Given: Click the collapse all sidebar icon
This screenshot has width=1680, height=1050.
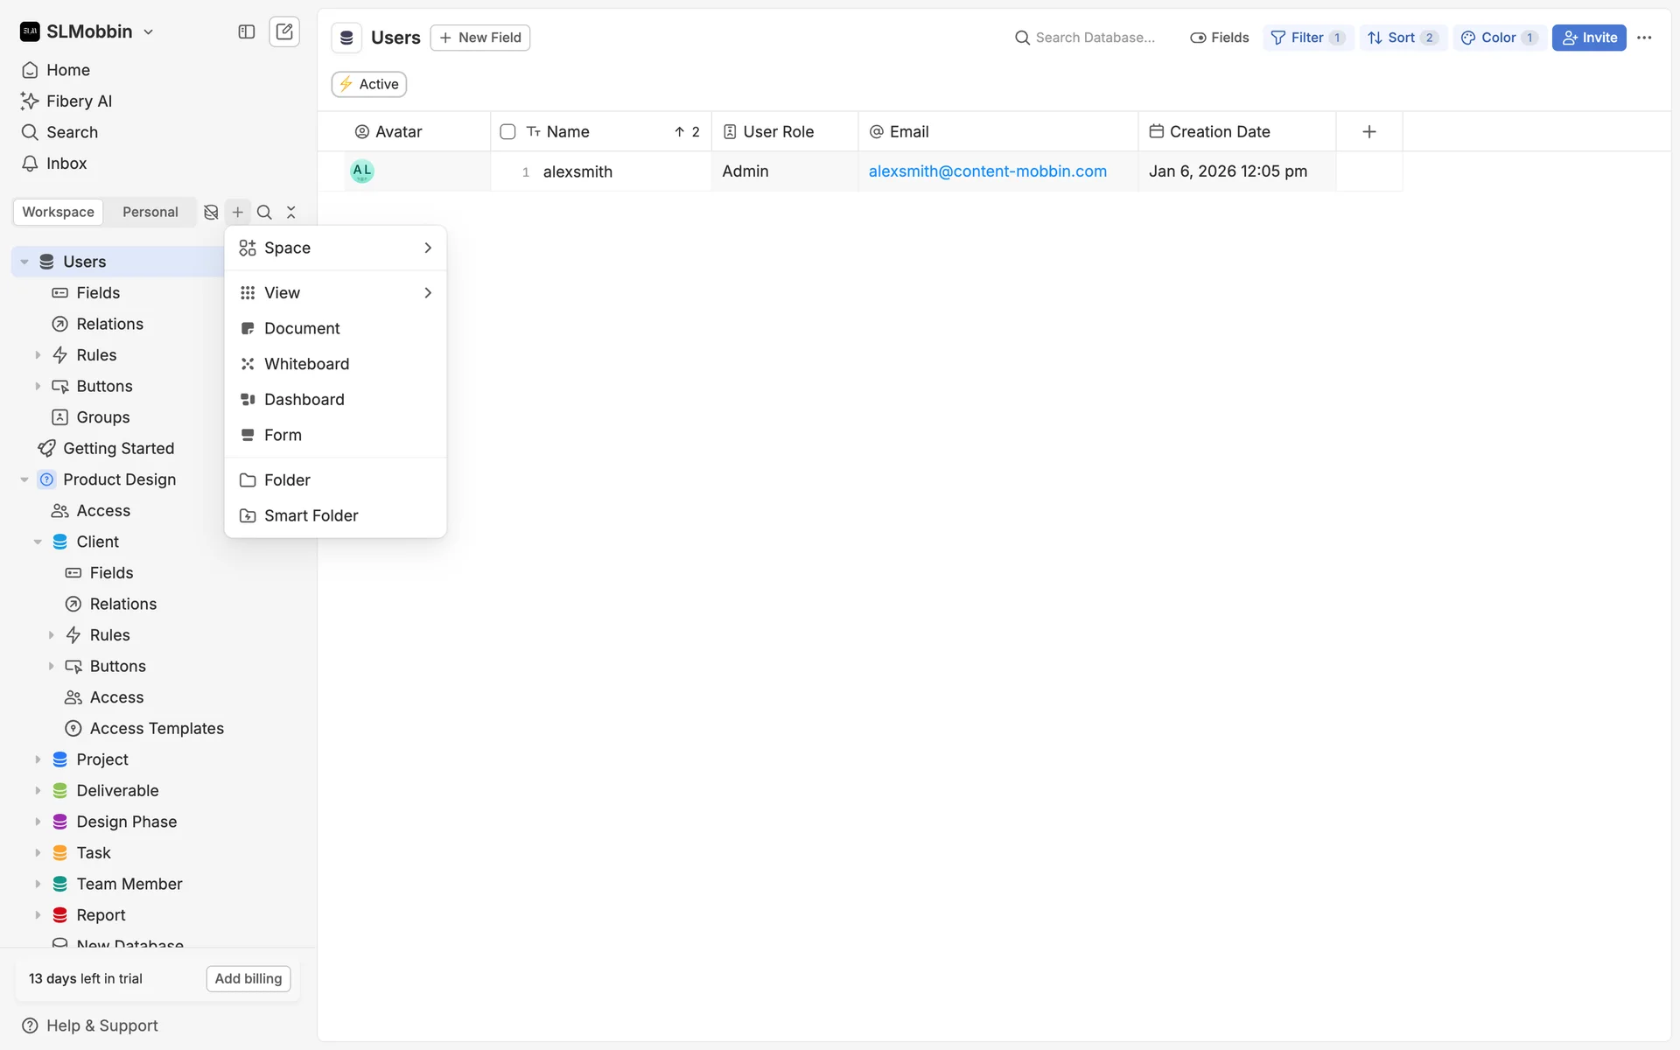Looking at the screenshot, I should (x=291, y=212).
